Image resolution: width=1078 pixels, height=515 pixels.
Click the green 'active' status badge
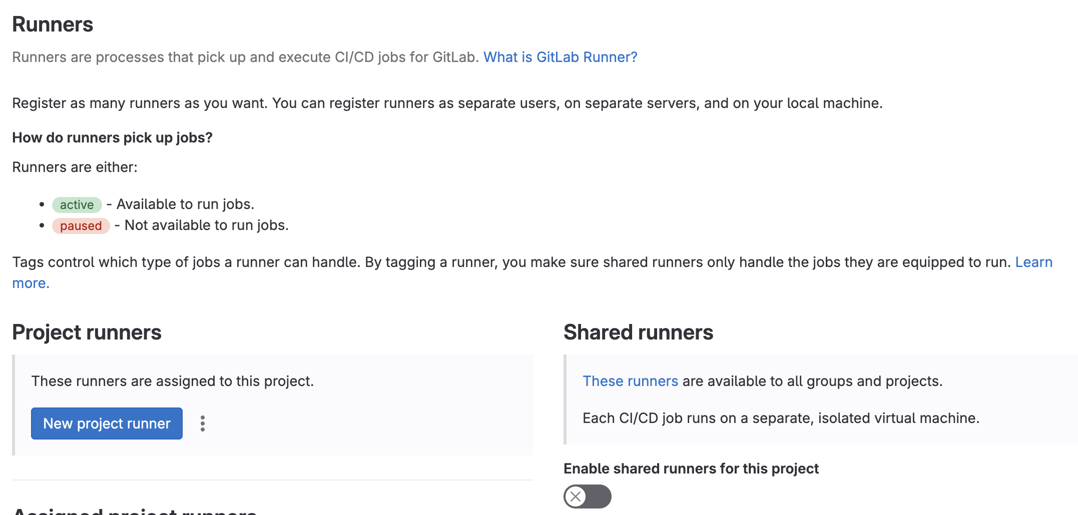77,204
